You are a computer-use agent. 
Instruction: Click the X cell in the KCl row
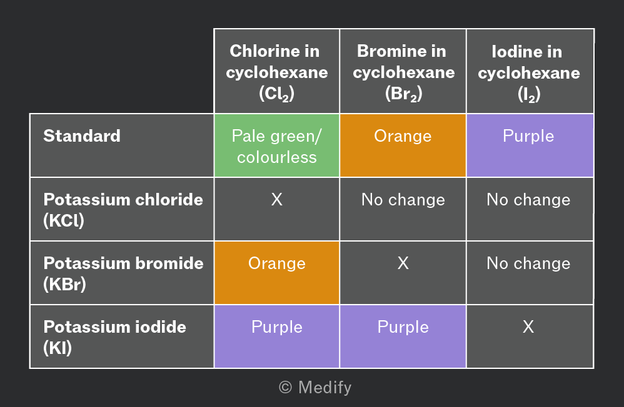pyautogui.click(x=276, y=209)
